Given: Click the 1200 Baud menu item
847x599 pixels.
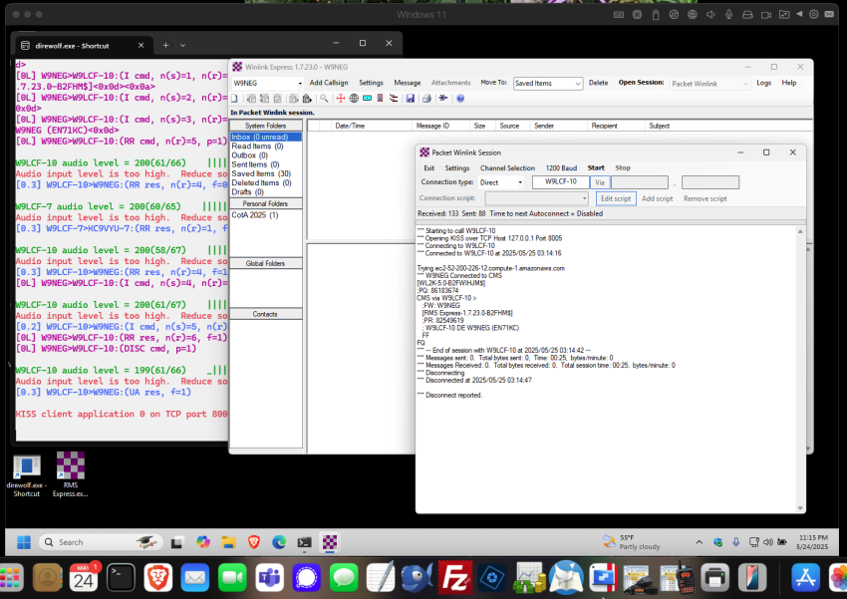Looking at the screenshot, I should tap(561, 168).
